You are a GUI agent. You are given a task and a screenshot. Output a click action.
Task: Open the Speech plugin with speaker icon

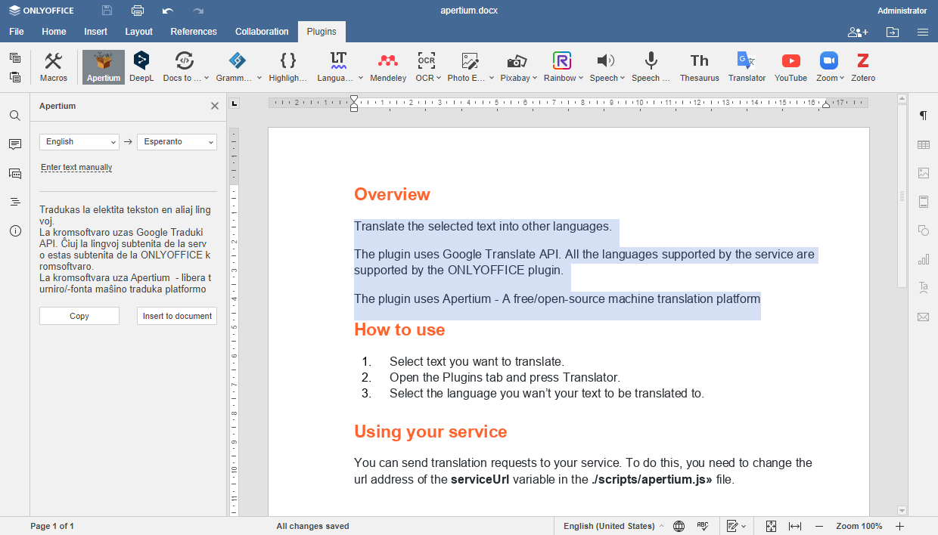click(x=604, y=66)
